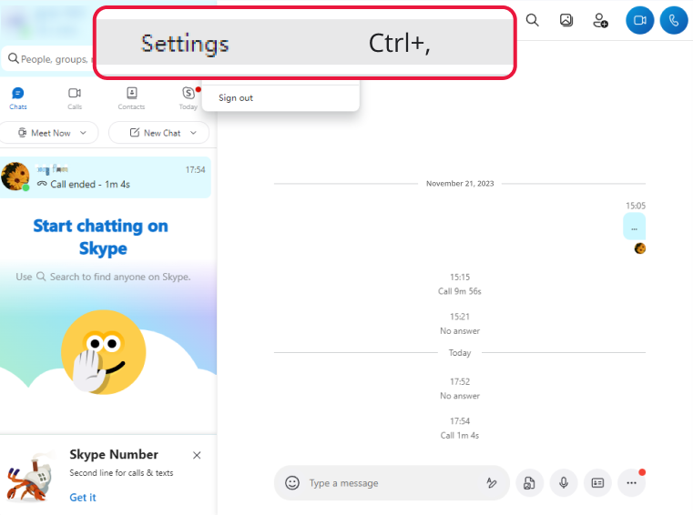The height and width of the screenshot is (515, 693).
Task: Open the chat gallery icon
Action: [x=566, y=20]
